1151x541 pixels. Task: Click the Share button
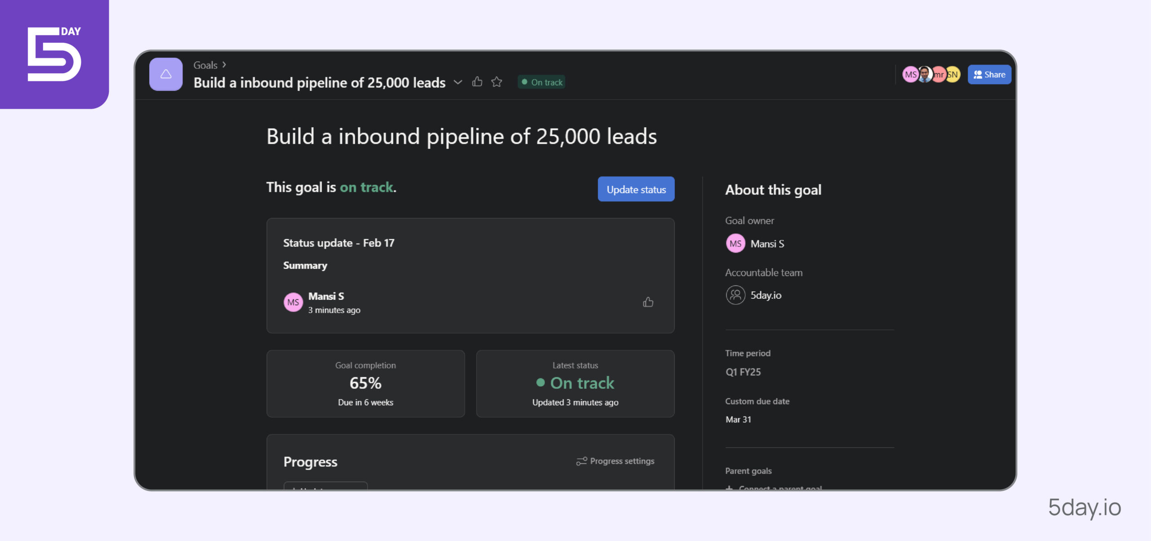990,73
